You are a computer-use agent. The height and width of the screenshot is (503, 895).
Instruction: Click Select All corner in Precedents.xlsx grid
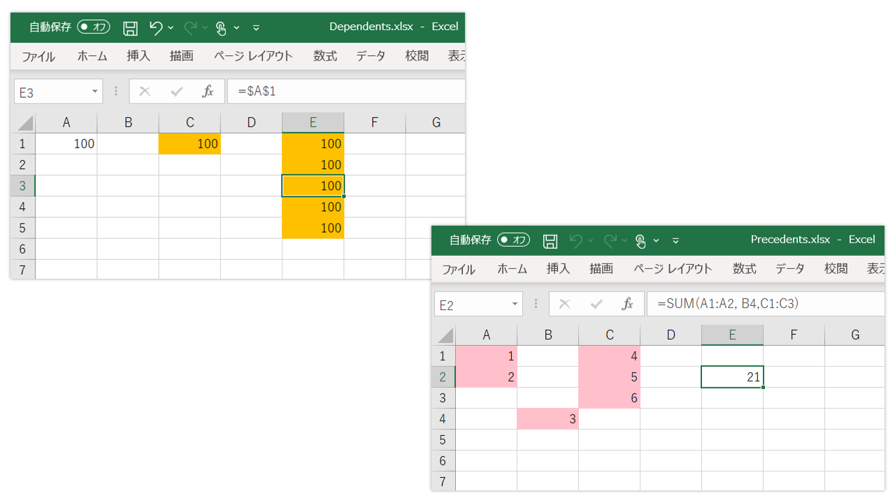pyautogui.click(x=445, y=335)
